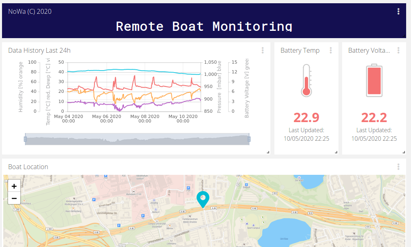Click the red battery icon
The image size is (411, 247).
pyautogui.click(x=374, y=80)
